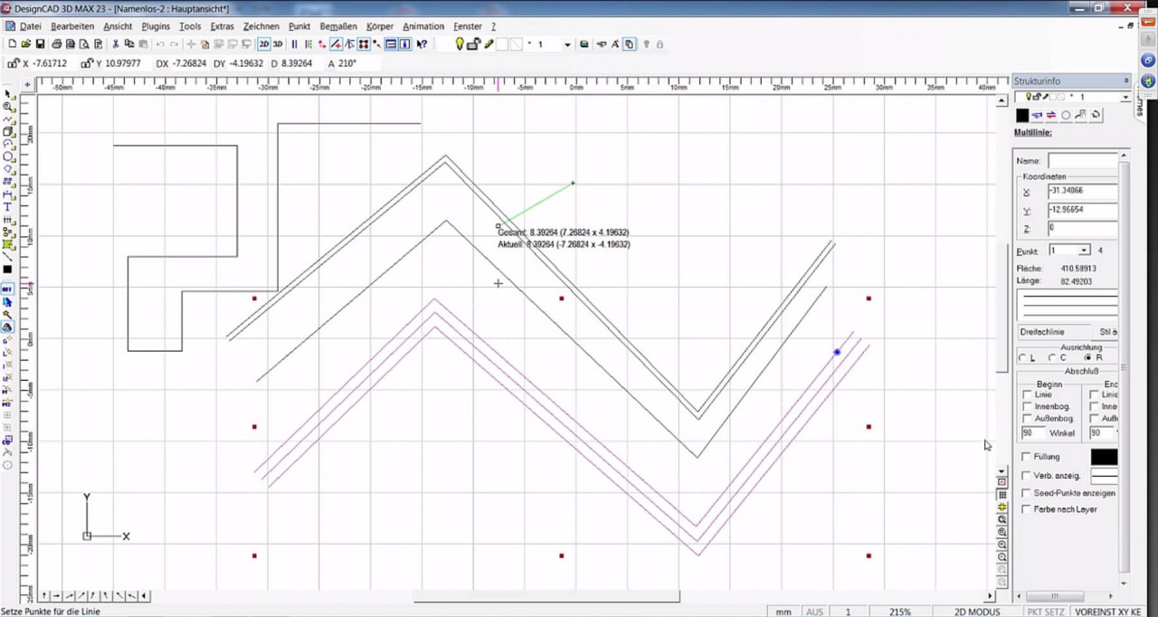Image resolution: width=1158 pixels, height=617 pixels.
Task: Open the Punkt number dropdown
Action: [1083, 251]
